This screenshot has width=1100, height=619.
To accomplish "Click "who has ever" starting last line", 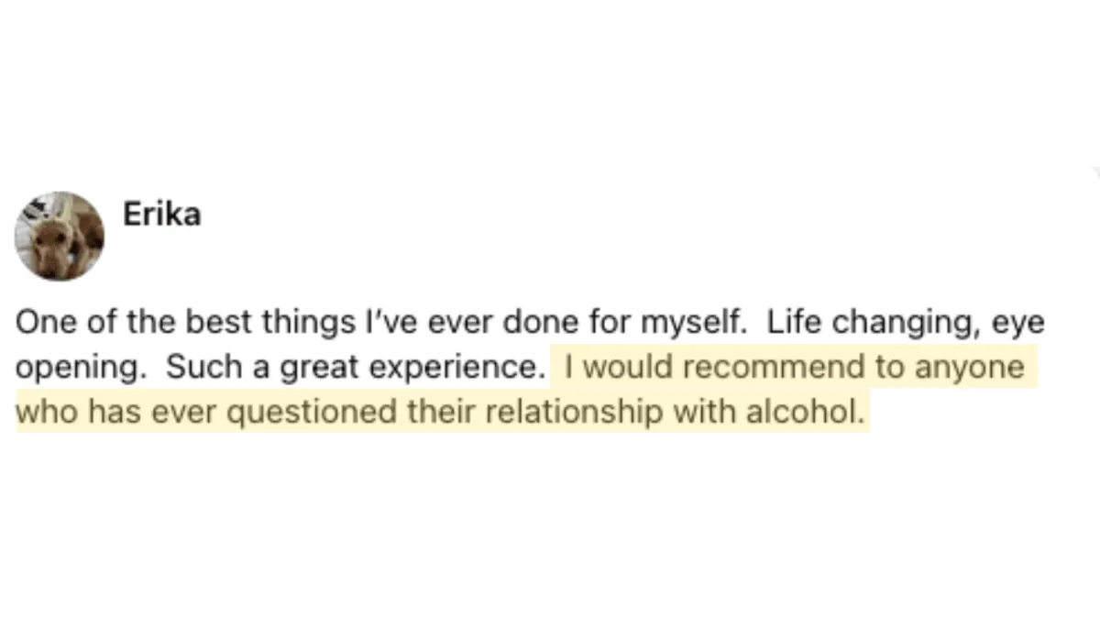I will (118, 413).
